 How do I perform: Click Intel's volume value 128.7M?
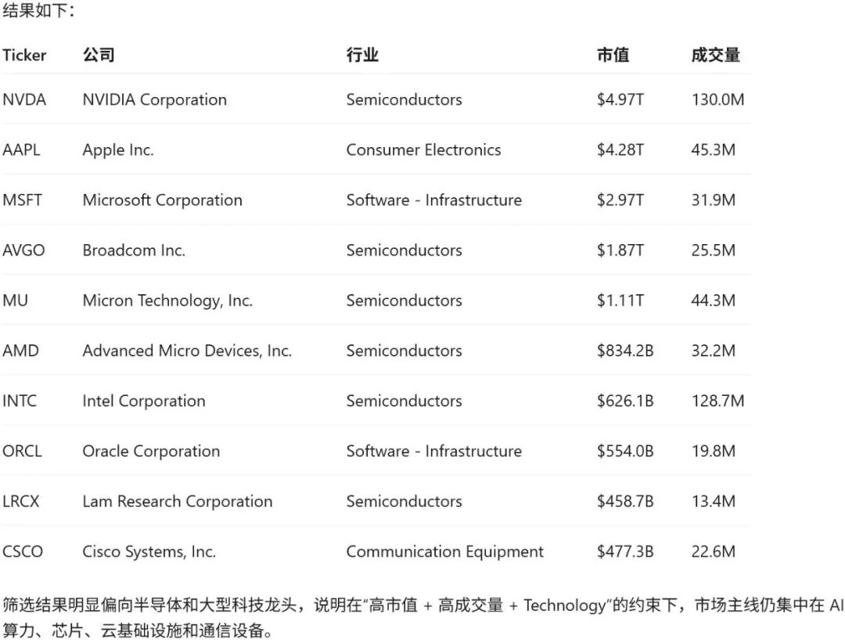coord(717,401)
